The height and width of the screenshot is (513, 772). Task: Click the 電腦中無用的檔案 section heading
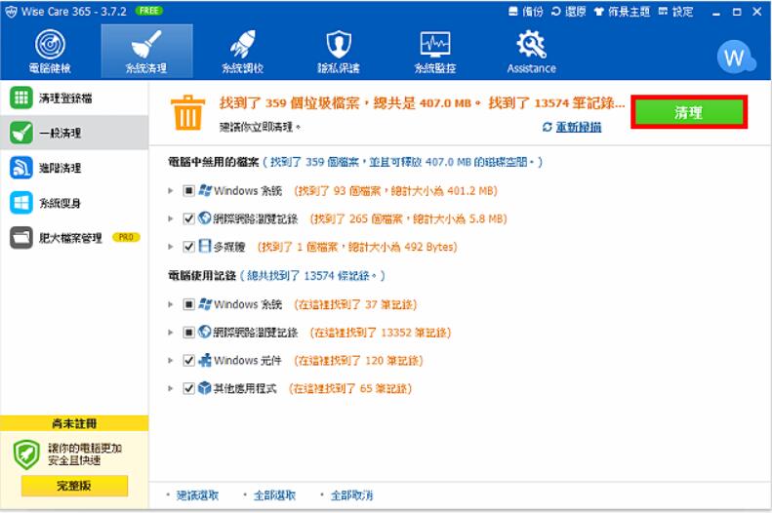[213, 162]
